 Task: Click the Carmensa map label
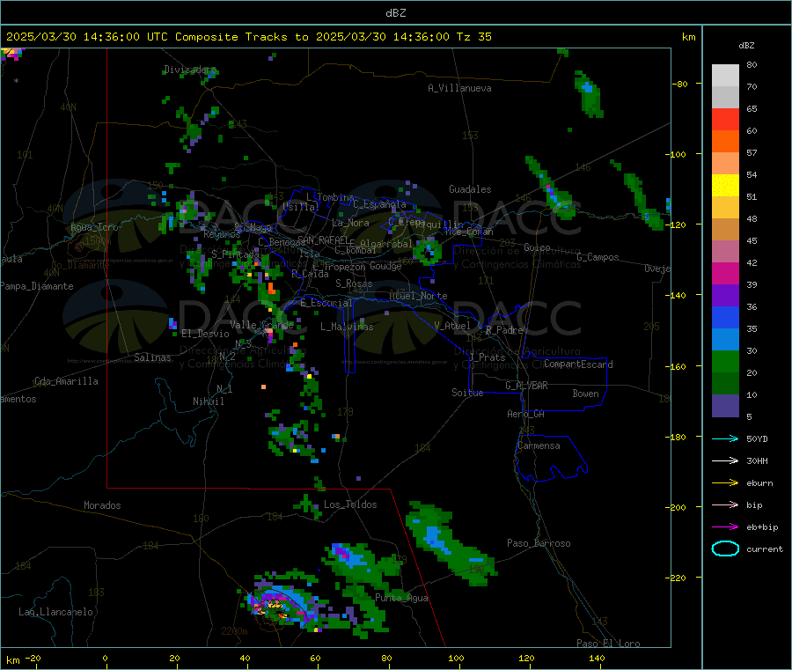pyautogui.click(x=539, y=445)
